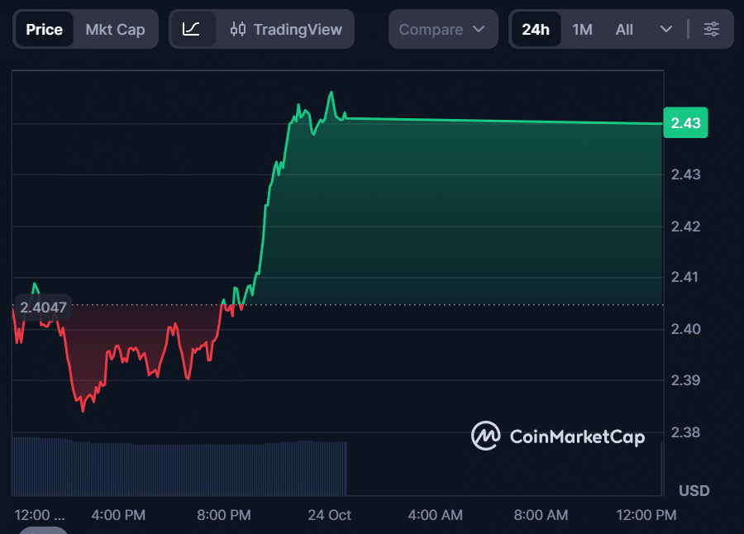Click the 24 Oct date marker

329,515
